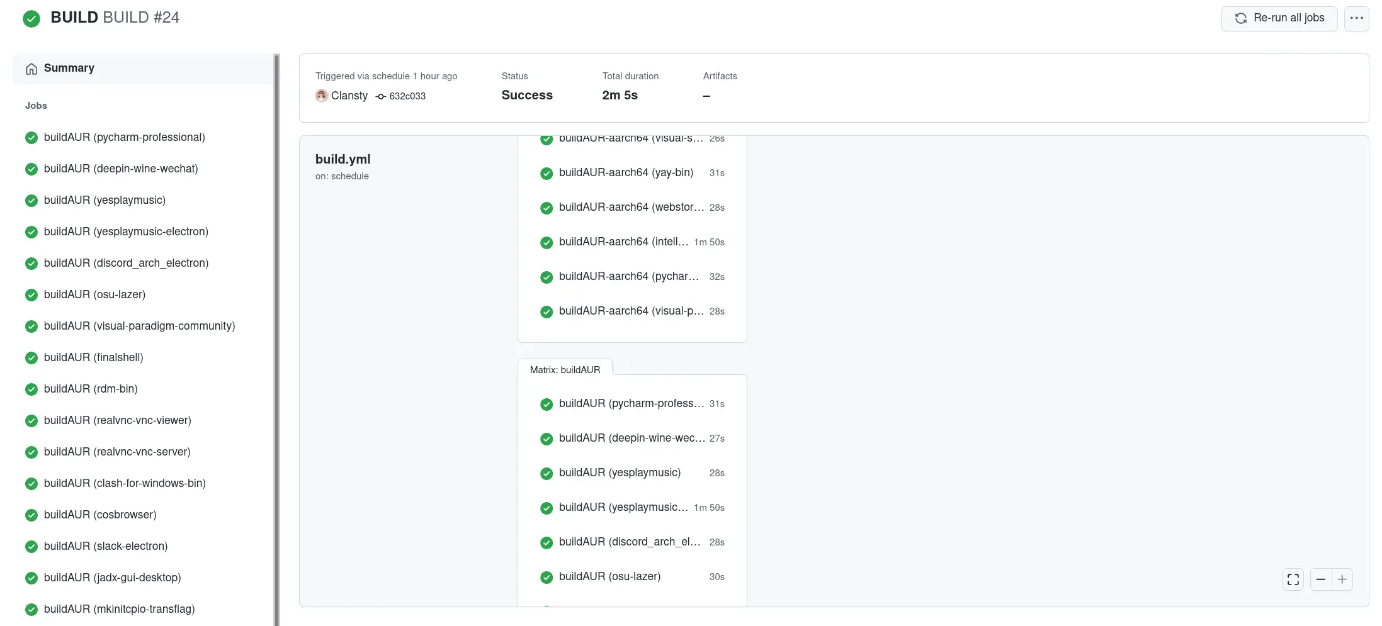This screenshot has width=1382, height=626.
Task: Select buildAUR (clash-for-windows-bin) from the Jobs list
Action: click(x=125, y=483)
